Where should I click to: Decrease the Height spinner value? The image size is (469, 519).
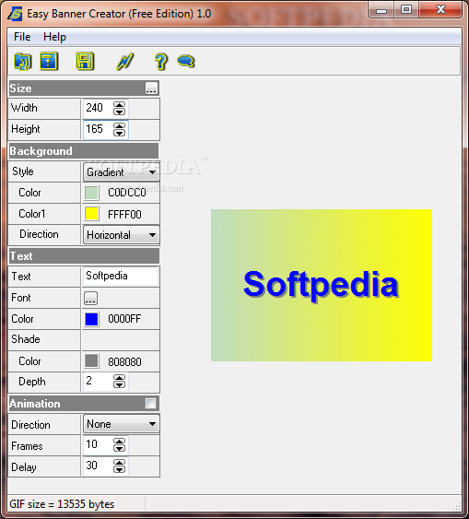coord(119,133)
